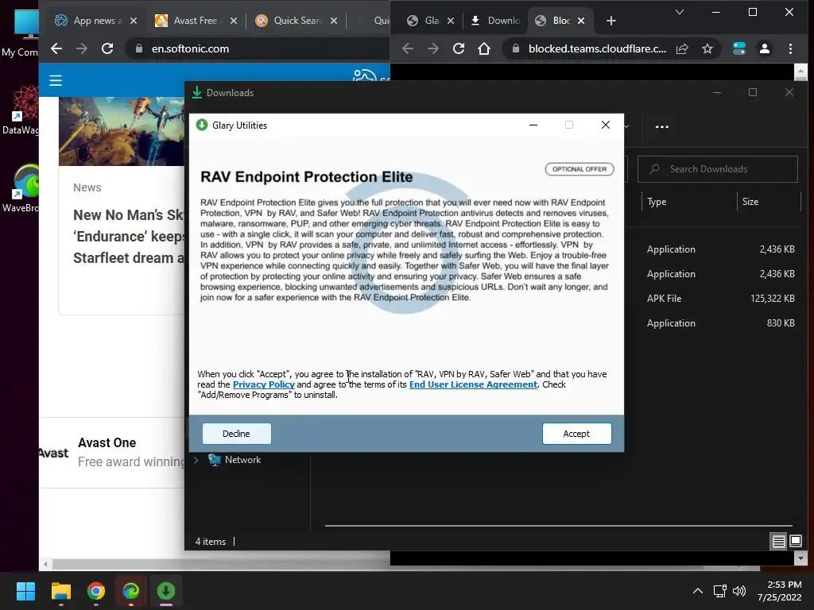Click the en.softonic.com address bar

(x=258, y=48)
